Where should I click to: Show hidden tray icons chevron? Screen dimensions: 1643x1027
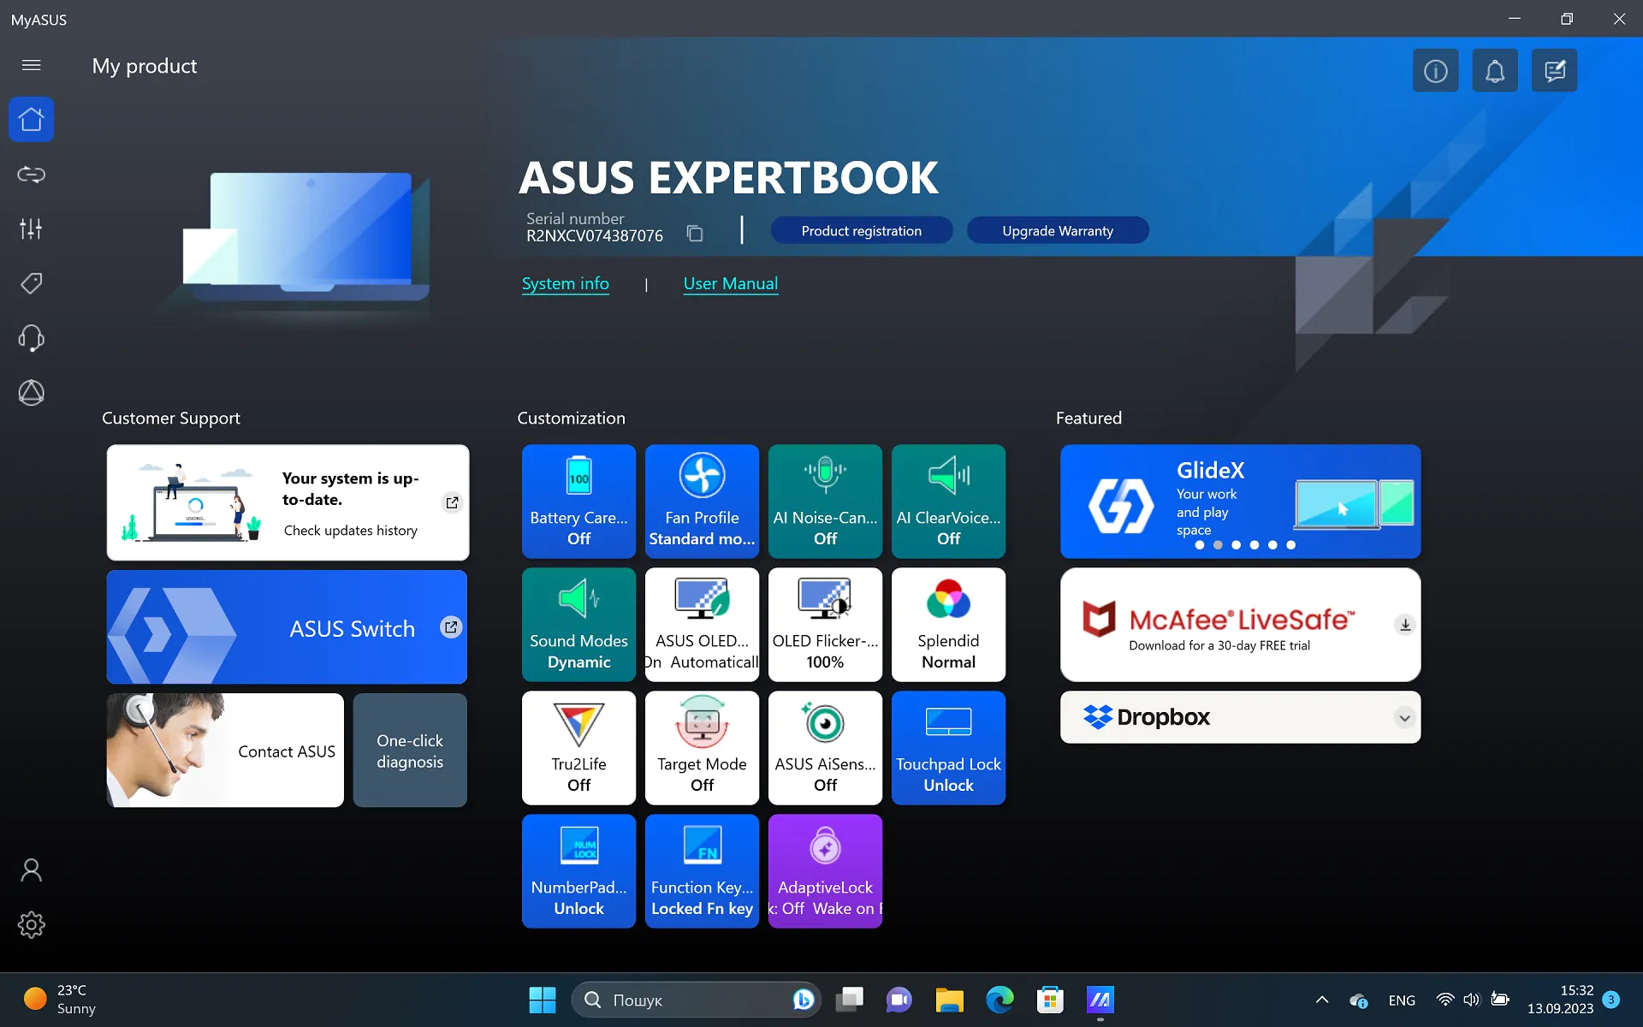[1321, 1000]
